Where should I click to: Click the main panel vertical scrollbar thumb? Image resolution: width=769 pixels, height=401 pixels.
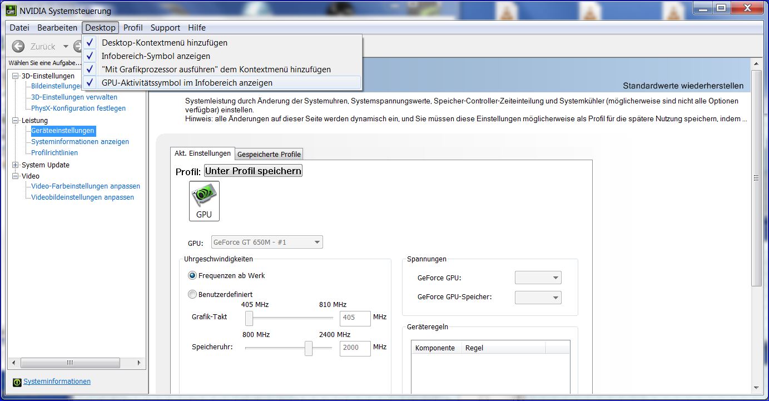[756, 178]
